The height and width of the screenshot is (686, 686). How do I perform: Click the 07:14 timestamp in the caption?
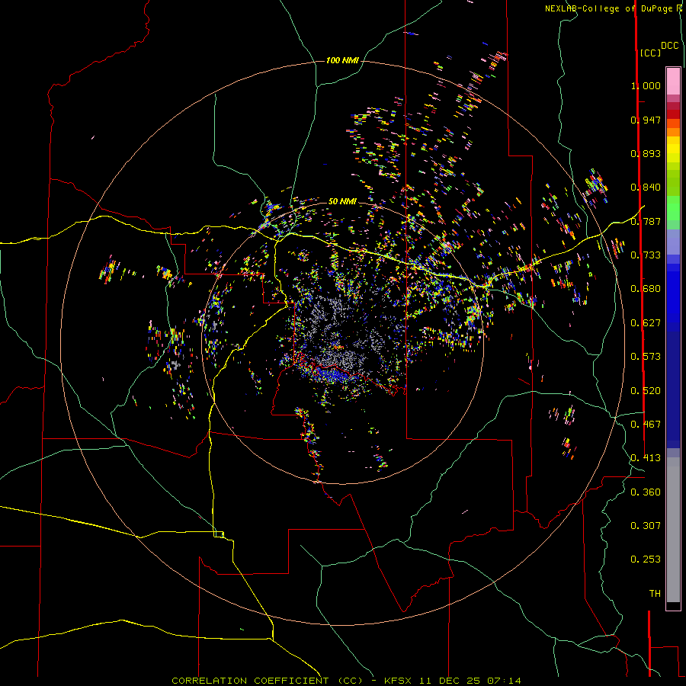point(504,681)
